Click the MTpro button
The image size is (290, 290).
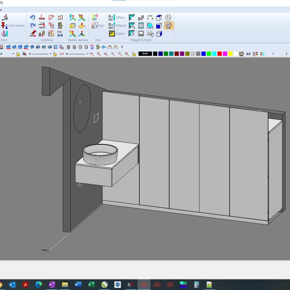[117, 17]
